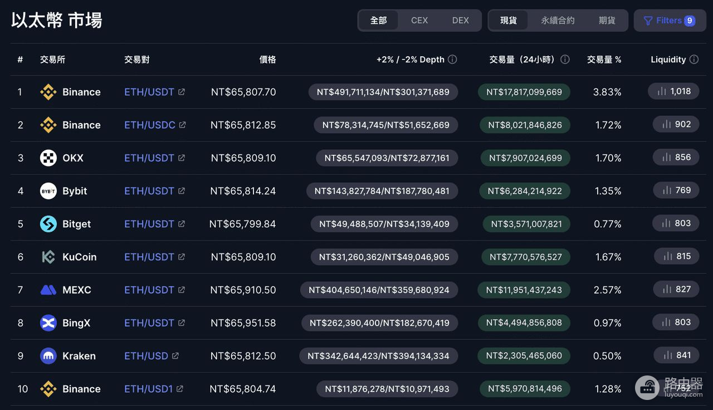The height and width of the screenshot is (410, 713).
Task: Click the MEXC exchange logo
Action: point(48,290)
